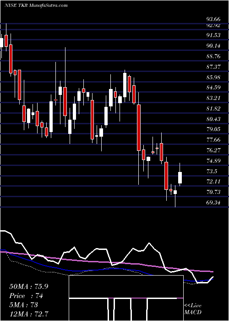
Task: Click the 69.34 price label
Action: tap(213, 203)
